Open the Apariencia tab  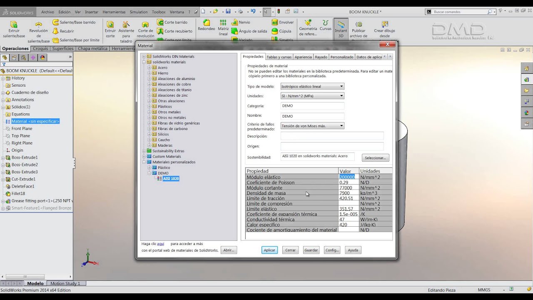tap(303, 57)
